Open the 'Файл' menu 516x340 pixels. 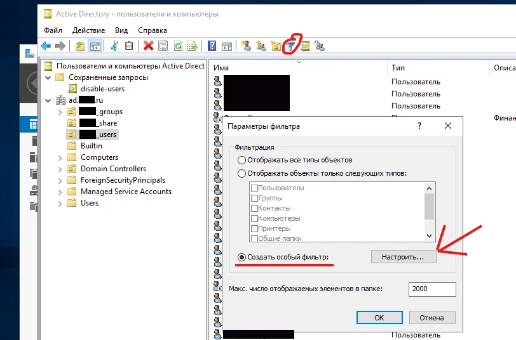coord(53,30)
